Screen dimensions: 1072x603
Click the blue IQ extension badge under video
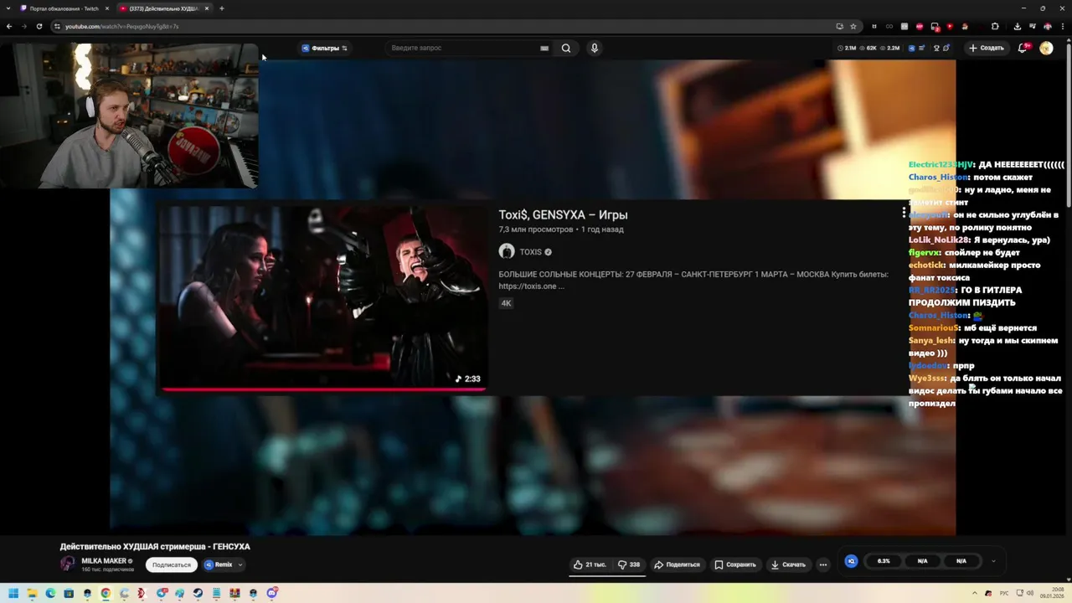(x=851, y=561)
